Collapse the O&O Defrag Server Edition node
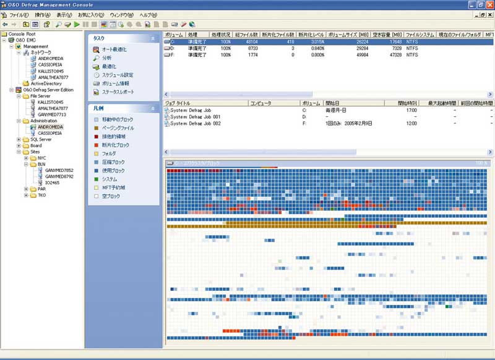Image resolution: width=495 pixels, height=360 pixels. [x=11, y=90]
